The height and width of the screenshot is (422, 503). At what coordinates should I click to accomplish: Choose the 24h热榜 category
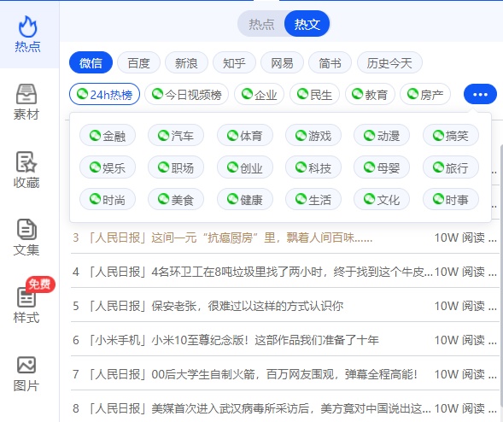pos(104,94)
